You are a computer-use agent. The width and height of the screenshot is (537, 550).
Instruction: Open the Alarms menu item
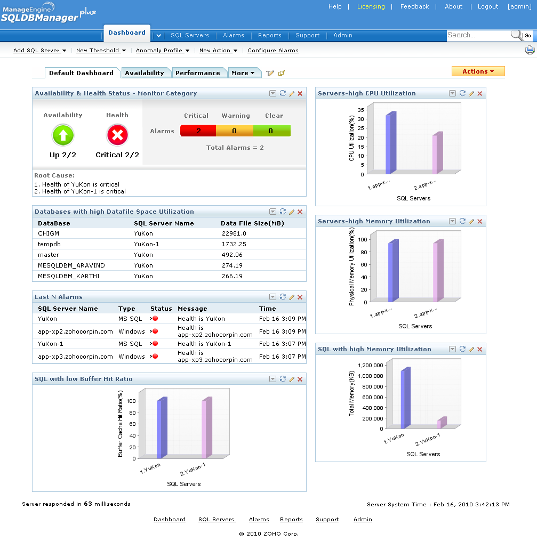233,35
